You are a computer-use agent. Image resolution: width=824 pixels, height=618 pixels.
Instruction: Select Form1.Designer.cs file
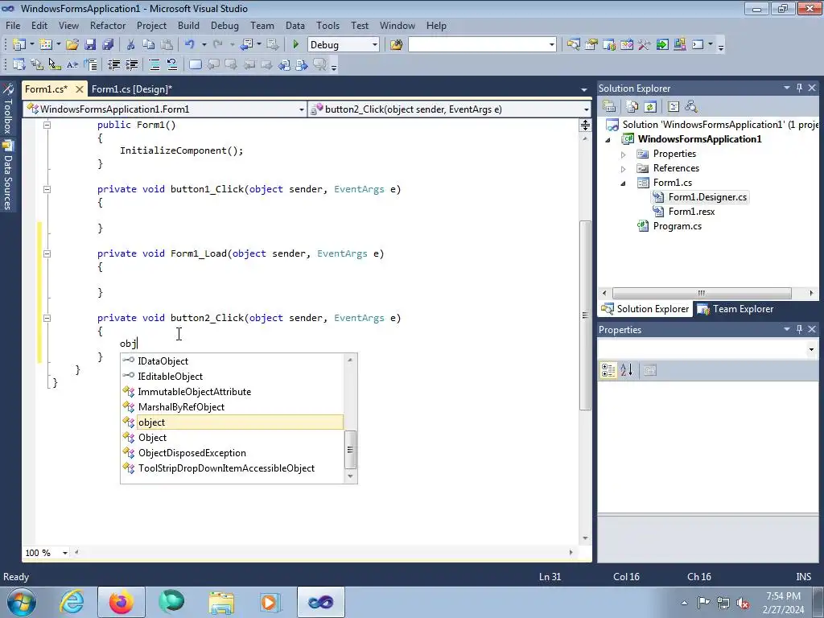pos(707,197)
